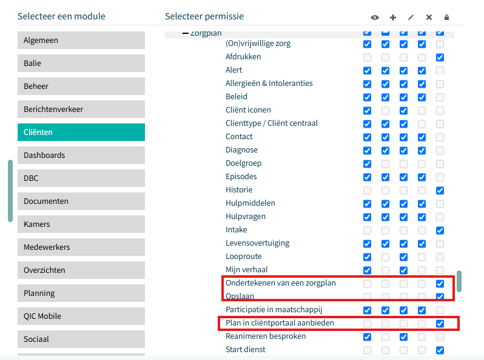
Task: Open the Algemeen module
Action: pos(81,40)
